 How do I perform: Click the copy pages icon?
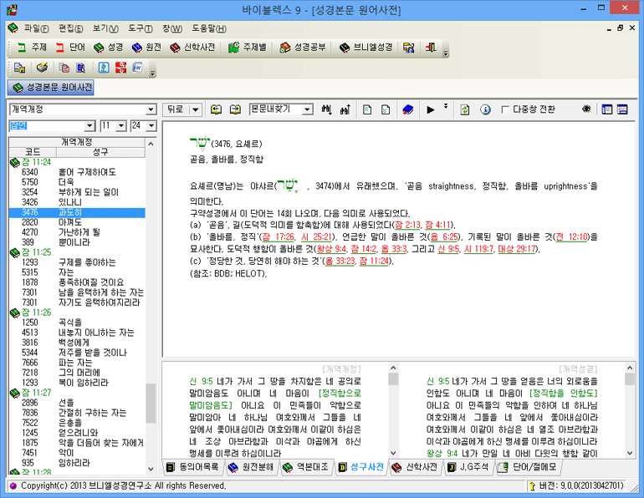coord(64,68)
